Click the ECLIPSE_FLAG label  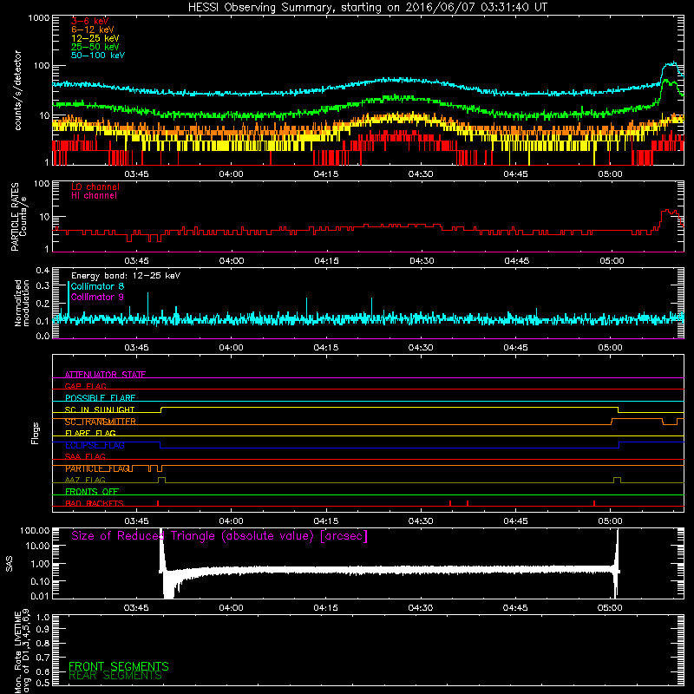95,445
